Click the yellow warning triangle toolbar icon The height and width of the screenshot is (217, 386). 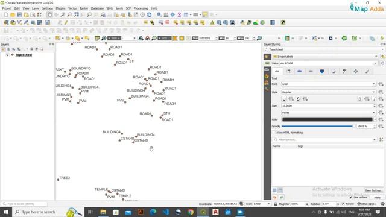(x=212, y=23)
